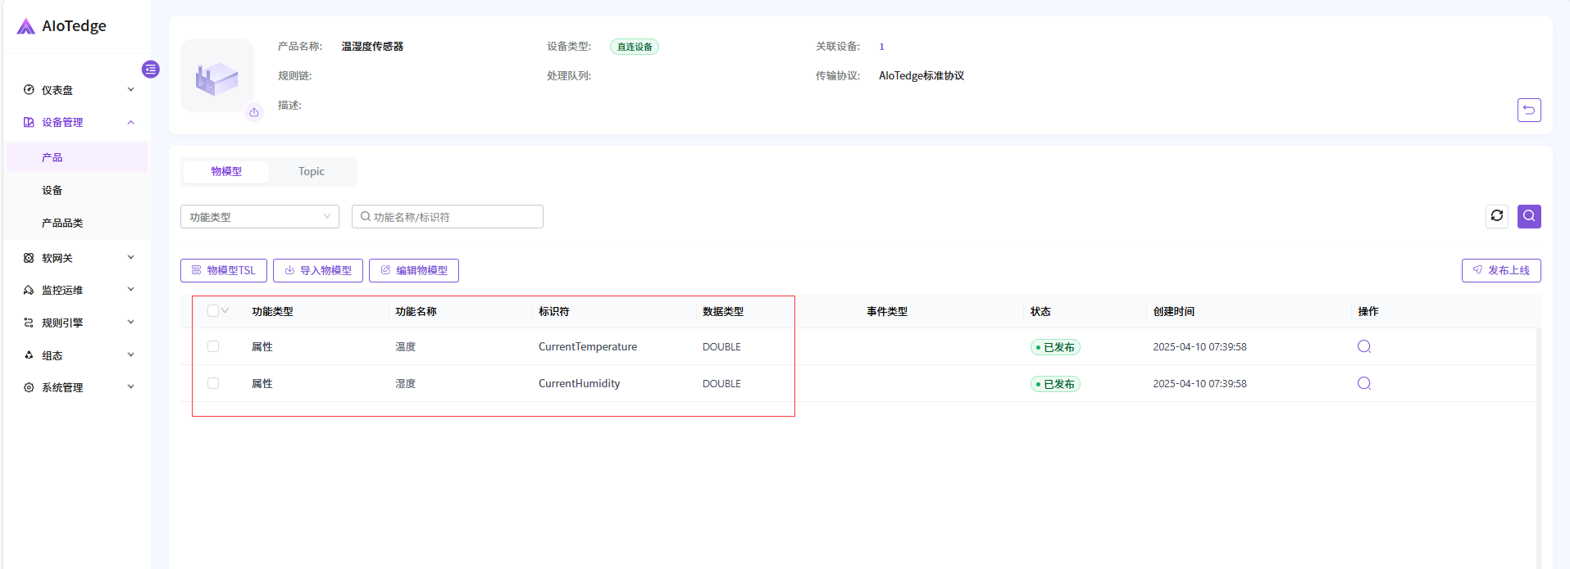
Task: Switch to the Topic tab
Action: (312, 172)
